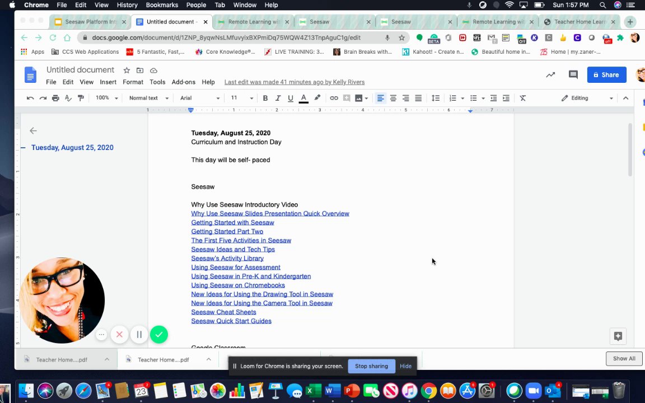The width and height of the screenshot is (645, 403).
Task: Click Move to folder icon
Action: 140,71
